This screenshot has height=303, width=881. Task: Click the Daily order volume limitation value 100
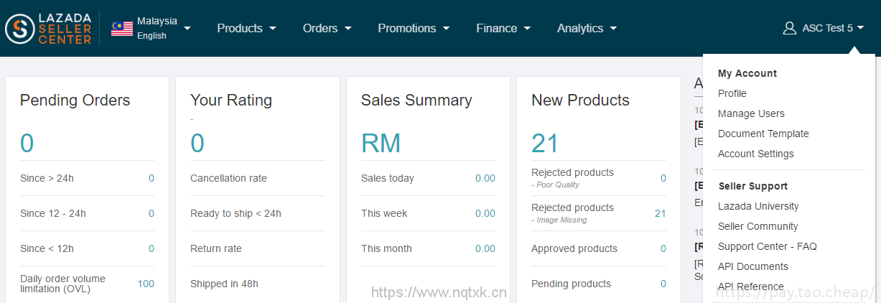tap(146, 284)
